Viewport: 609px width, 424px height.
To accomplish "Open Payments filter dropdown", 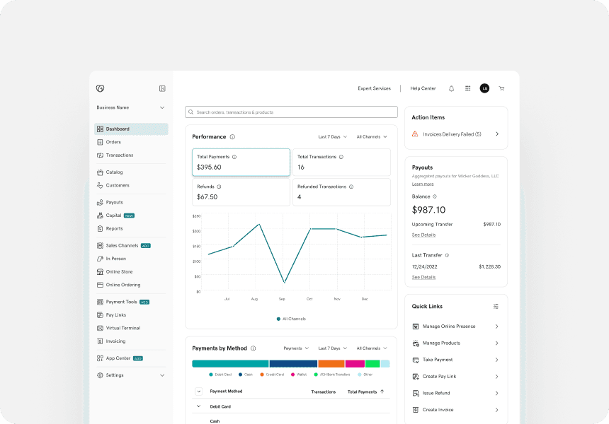I will [296, 348].
